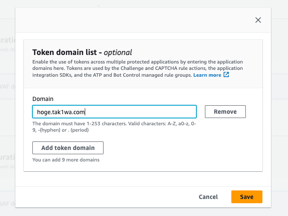Image resolution: width=288 pixels, height=216 pixels.
Task: Click the valid characters helper text
Action: tap(114, 127)
